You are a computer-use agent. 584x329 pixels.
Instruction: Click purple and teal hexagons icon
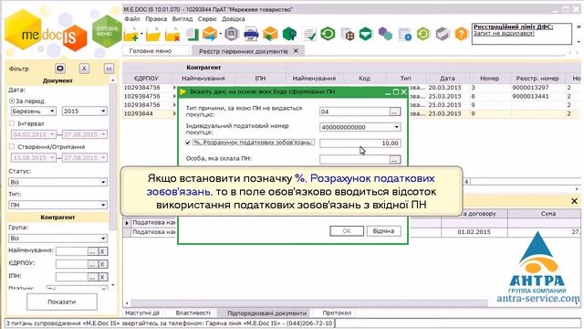pyautogui.click(x=385, y=34)
